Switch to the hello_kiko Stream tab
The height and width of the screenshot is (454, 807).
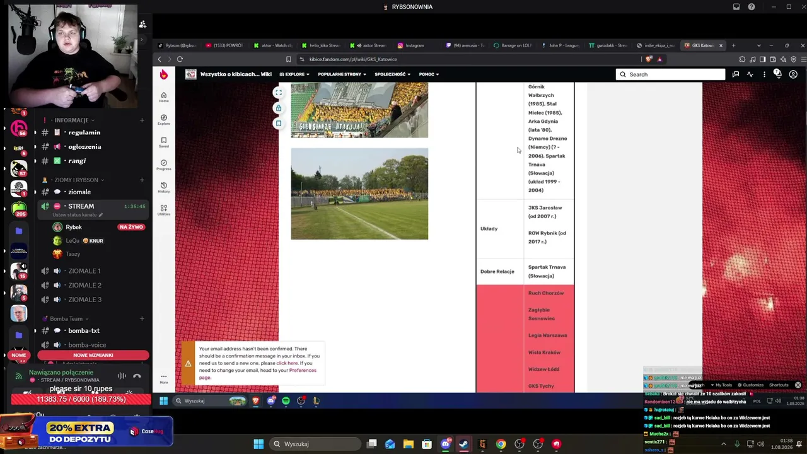coord(321,45)
